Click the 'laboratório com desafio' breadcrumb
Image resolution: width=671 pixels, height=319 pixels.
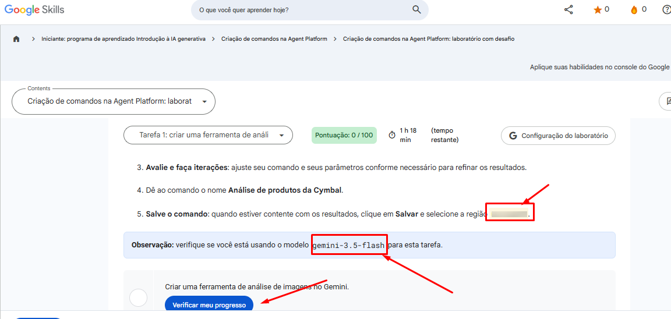[429, 39]
